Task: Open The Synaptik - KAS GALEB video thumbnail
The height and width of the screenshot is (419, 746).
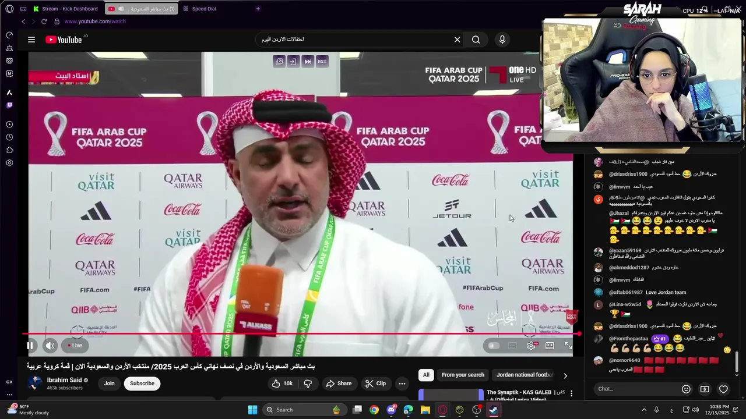Action: (x=451, y=395)
